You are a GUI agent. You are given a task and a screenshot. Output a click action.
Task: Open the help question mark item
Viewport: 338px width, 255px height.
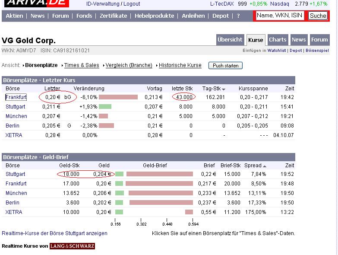click(238, 16)
